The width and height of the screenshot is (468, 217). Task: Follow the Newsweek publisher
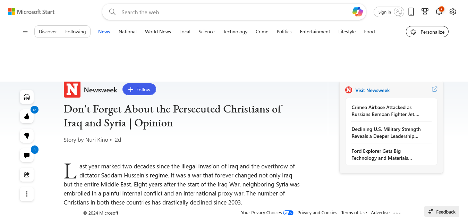(x=139, y=90)
